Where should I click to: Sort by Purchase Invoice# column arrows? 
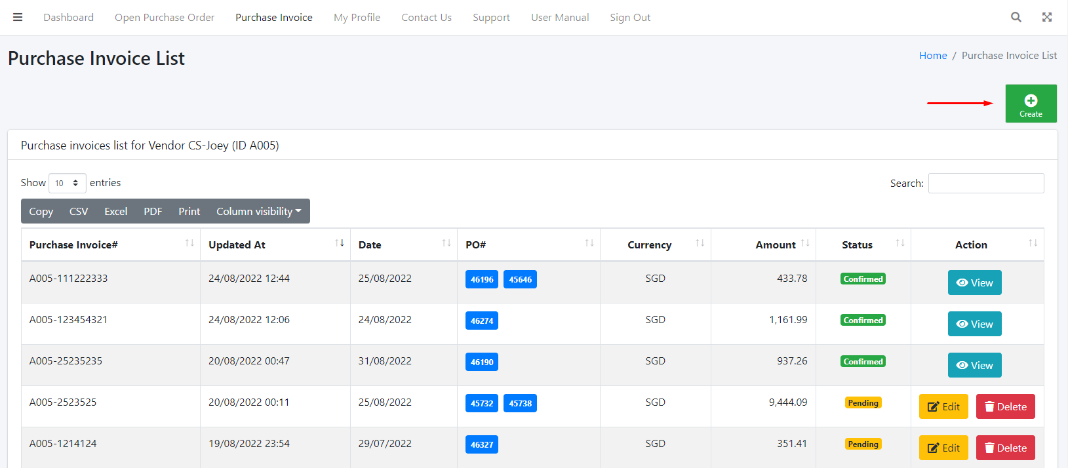pyautogui.click(x=189, y=243)
